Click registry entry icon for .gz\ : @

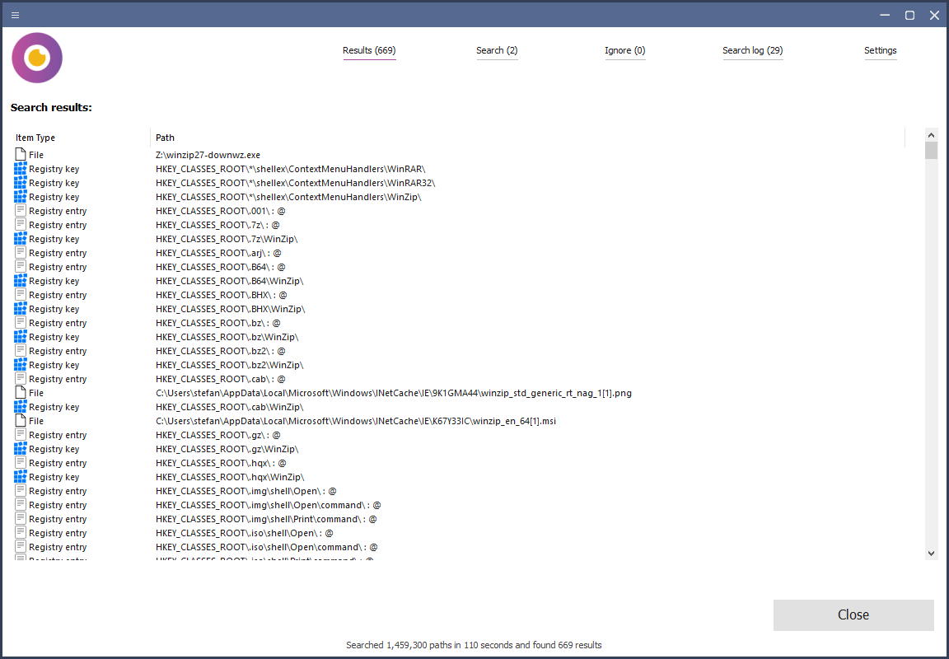pos(21,435)
